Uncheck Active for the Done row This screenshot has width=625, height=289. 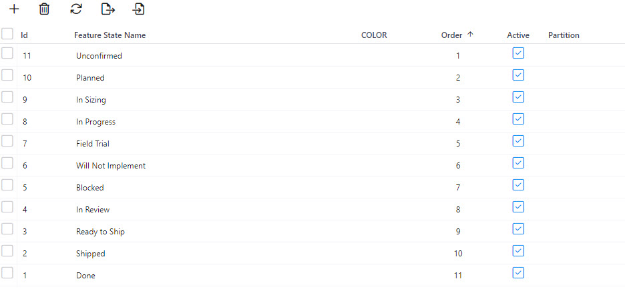(x=518, y=272)
